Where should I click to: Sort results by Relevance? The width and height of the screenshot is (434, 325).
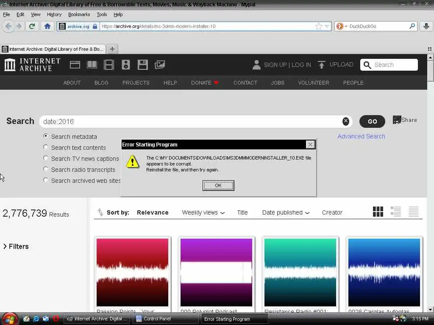[x=153, y=212]
